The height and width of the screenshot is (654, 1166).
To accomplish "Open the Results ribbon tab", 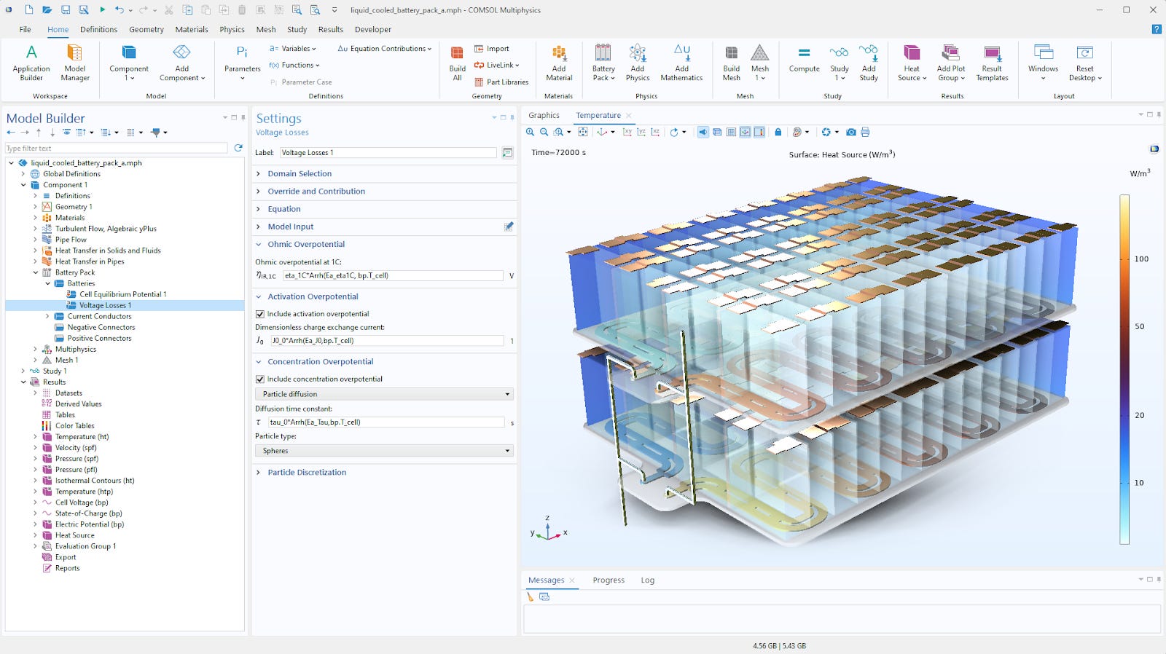I will click(x=331, y=30).
